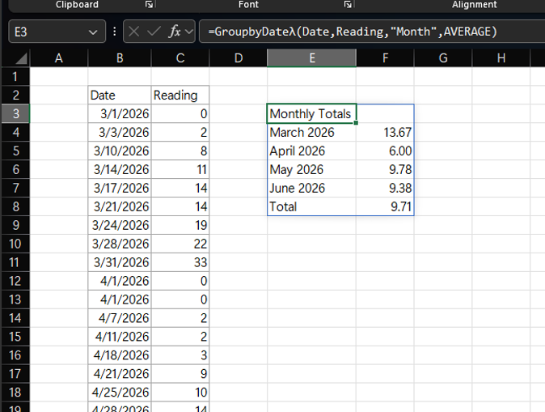
Task: Select row 10 header
Action: (15, 244)
